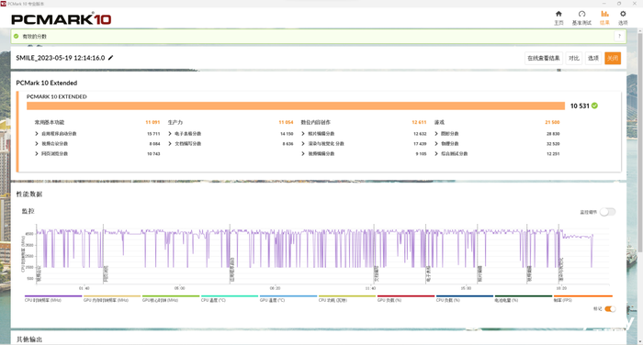
Task: Click the orange close result button
Action: [x=613, y=58]
